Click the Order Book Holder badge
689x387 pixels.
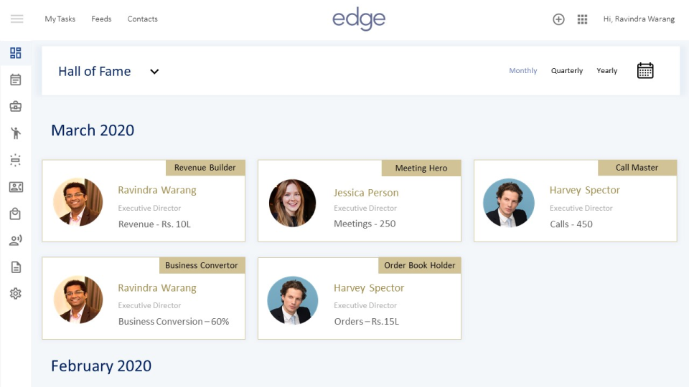click(x=420, y=265)
